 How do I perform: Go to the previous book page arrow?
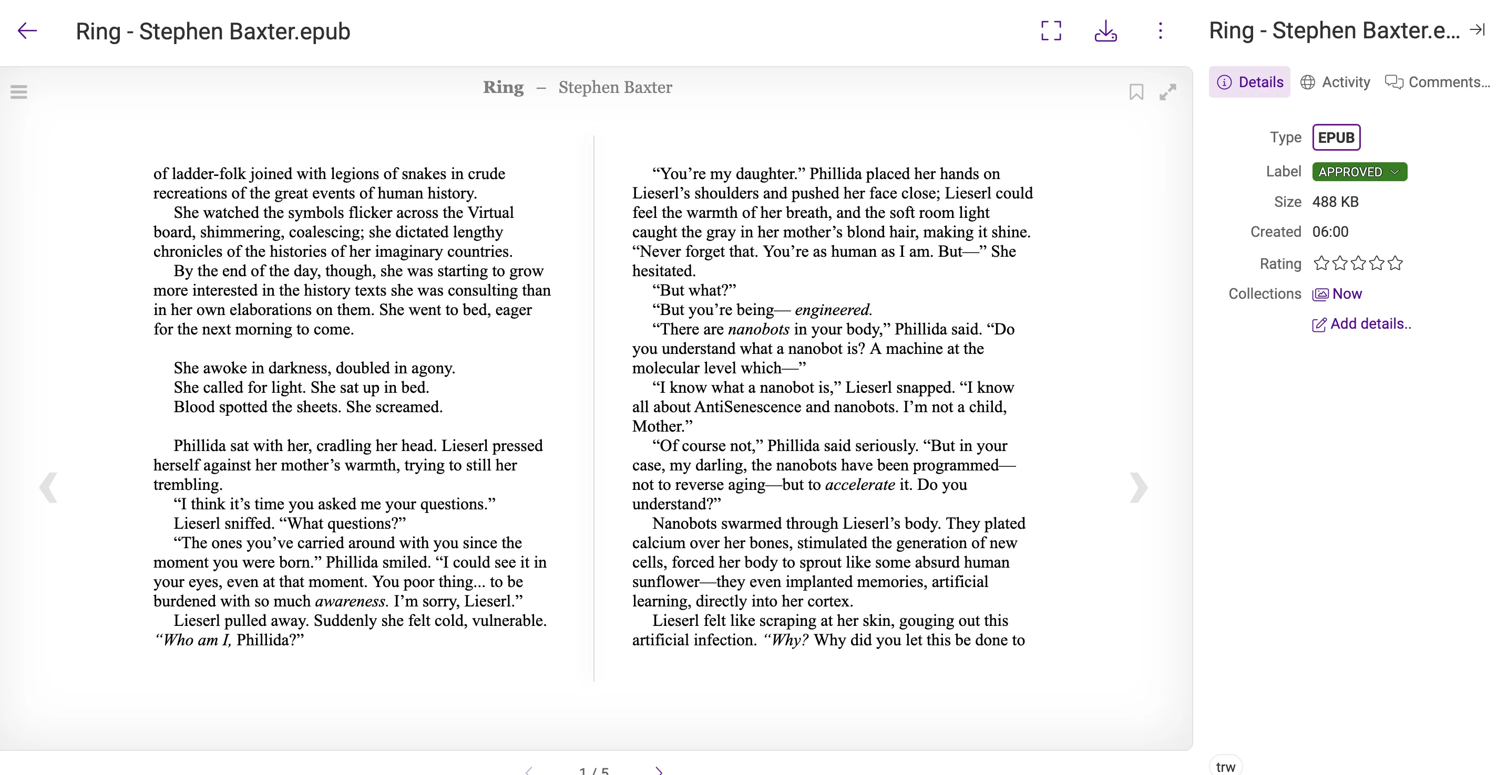(x=48, y=487)
